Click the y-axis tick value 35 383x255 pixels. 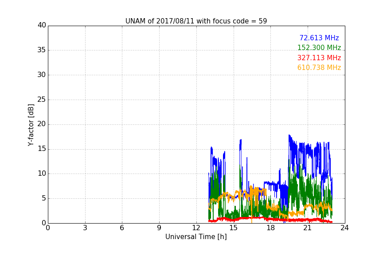coord(42,50)
